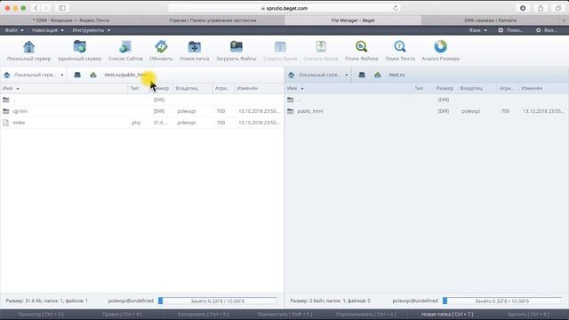
Task: Open left panel Локальный сервер dropdown
Action: [x=34, y=75]
